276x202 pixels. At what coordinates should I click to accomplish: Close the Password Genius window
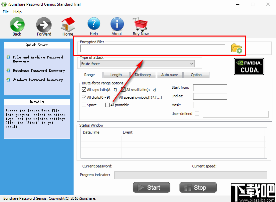(x=268, y=4)
